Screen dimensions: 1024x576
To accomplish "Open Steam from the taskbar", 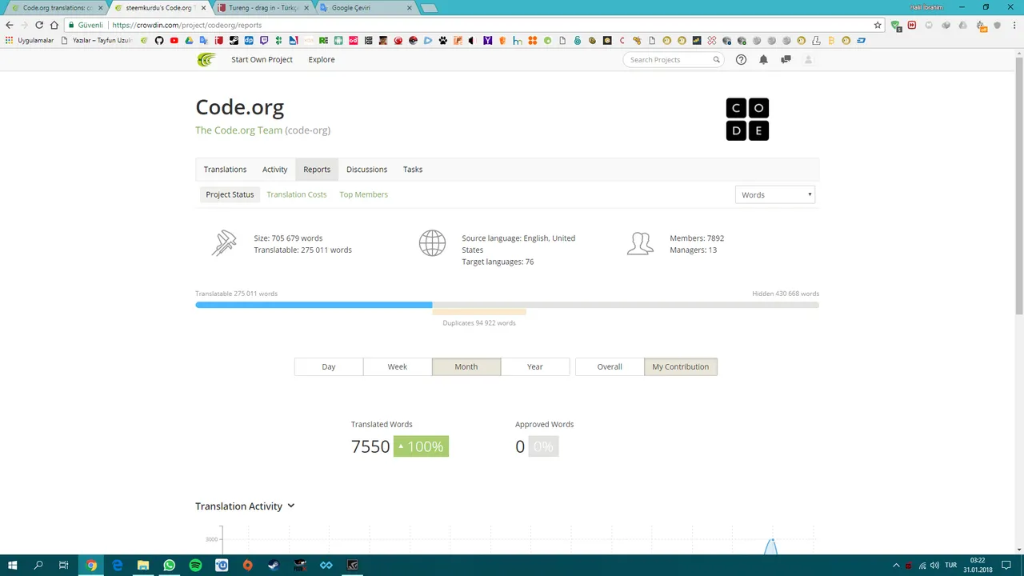I will point(274,565).
